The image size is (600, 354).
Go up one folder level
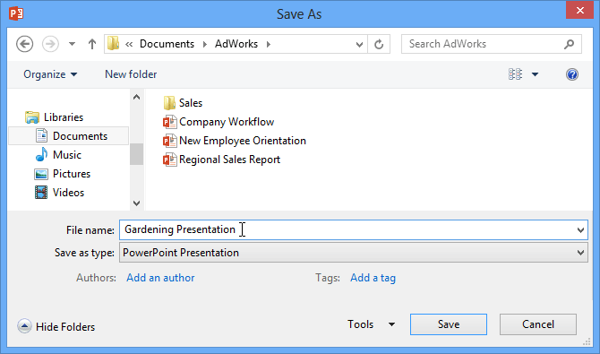[92, 44]
